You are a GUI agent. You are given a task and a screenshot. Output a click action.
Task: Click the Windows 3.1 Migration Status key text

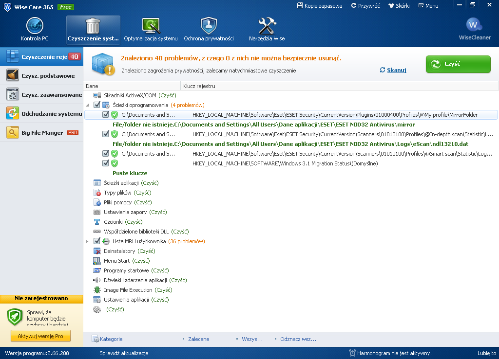pos(285,163)
